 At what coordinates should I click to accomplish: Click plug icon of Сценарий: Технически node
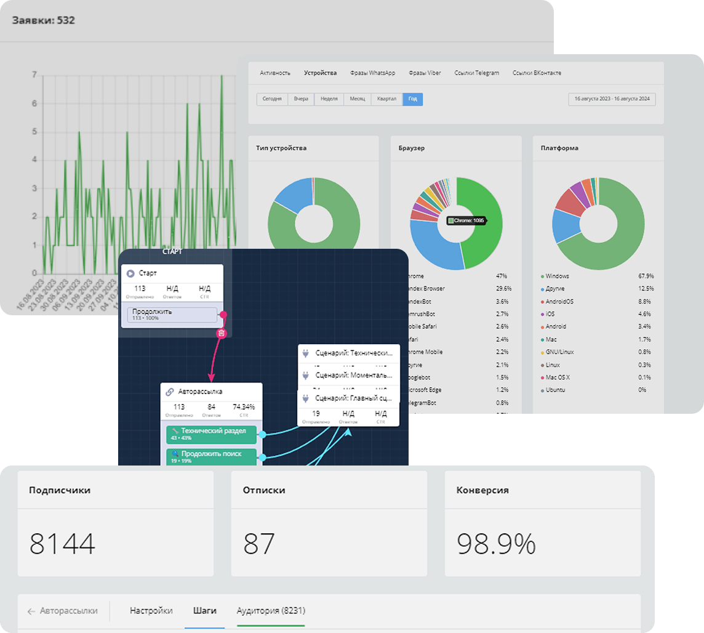[306, 353]
